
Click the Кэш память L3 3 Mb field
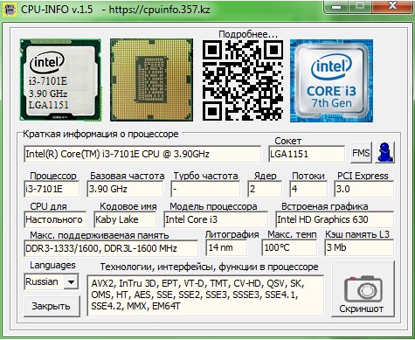(359, 247)
